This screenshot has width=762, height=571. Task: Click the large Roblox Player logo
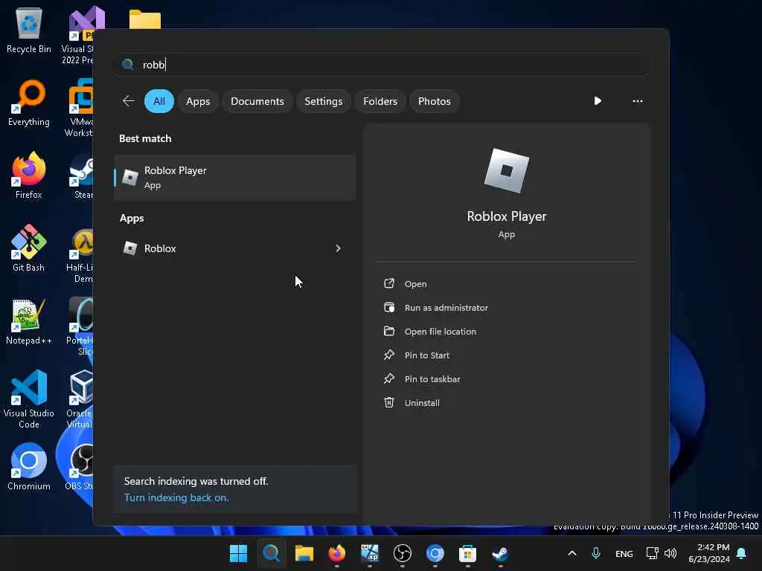tap(506, 171)
